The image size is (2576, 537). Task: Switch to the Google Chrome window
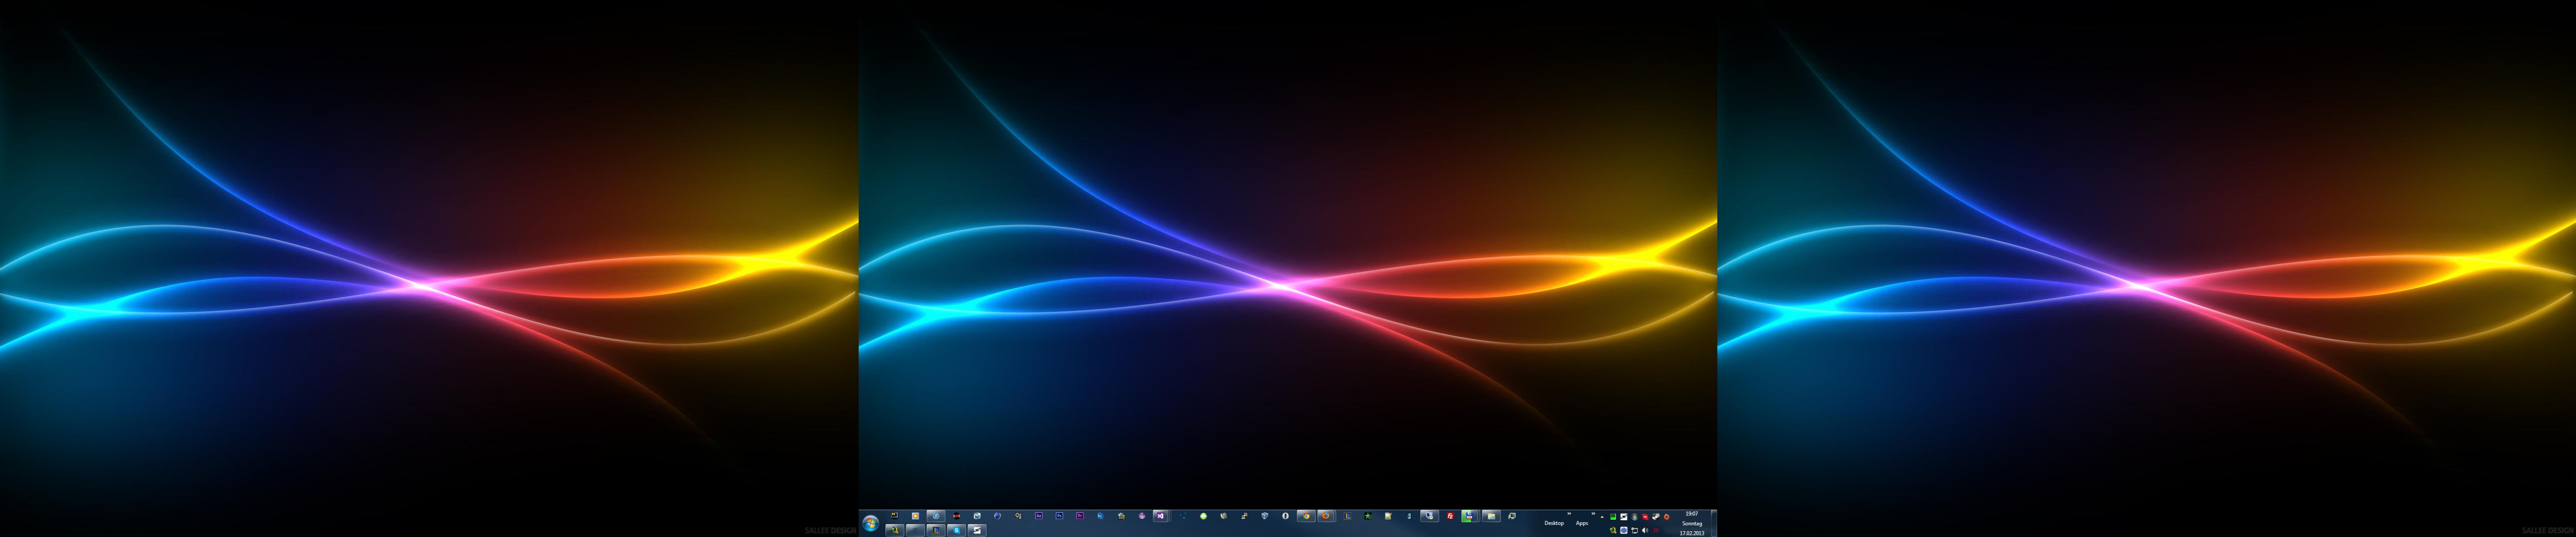1307,516
